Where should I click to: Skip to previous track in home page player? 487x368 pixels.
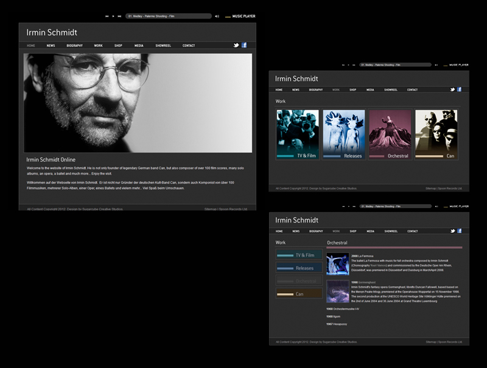tap(107, 16)
